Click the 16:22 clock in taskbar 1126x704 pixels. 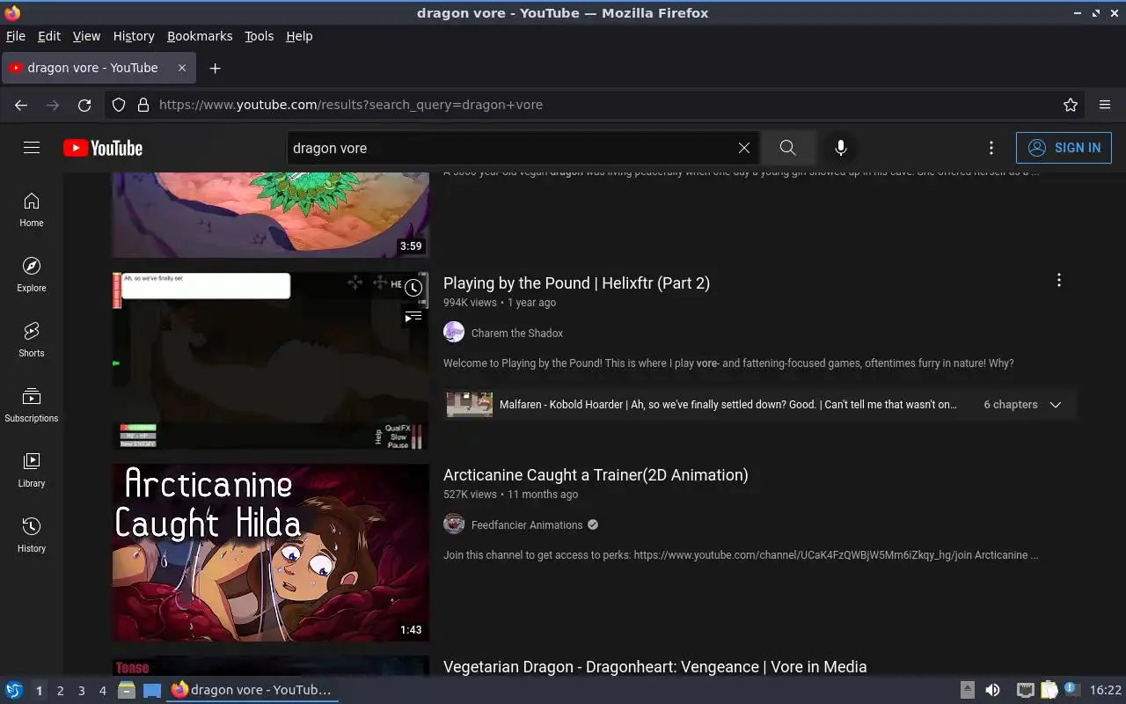click(x=1106, y=690)
